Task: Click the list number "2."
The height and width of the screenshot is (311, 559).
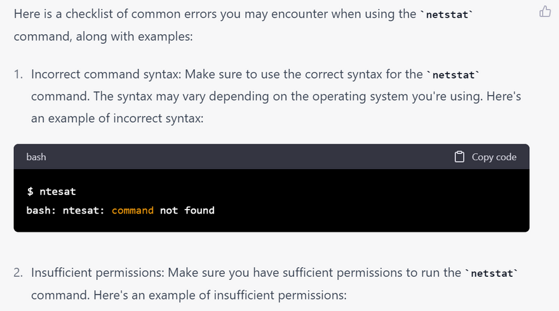Action: 18,273
